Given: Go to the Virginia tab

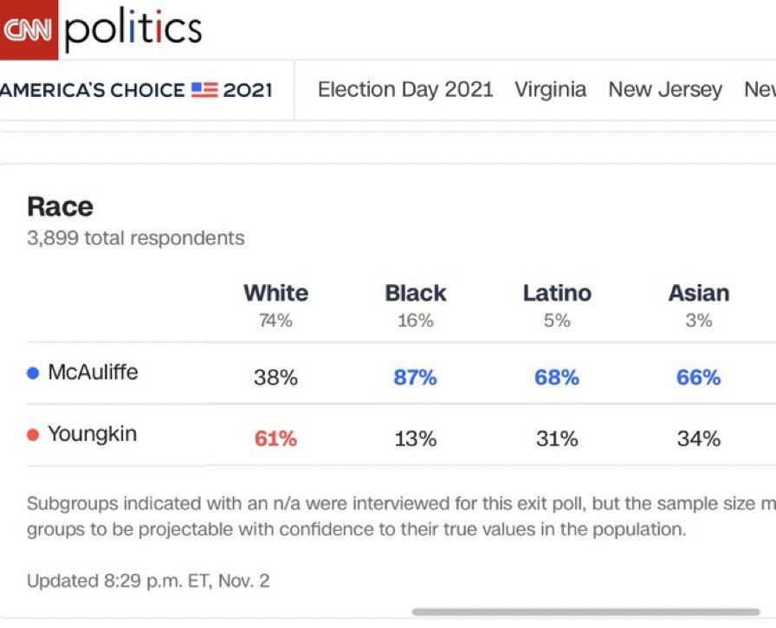Looking at the screenshot, I should tap(550, 89).
